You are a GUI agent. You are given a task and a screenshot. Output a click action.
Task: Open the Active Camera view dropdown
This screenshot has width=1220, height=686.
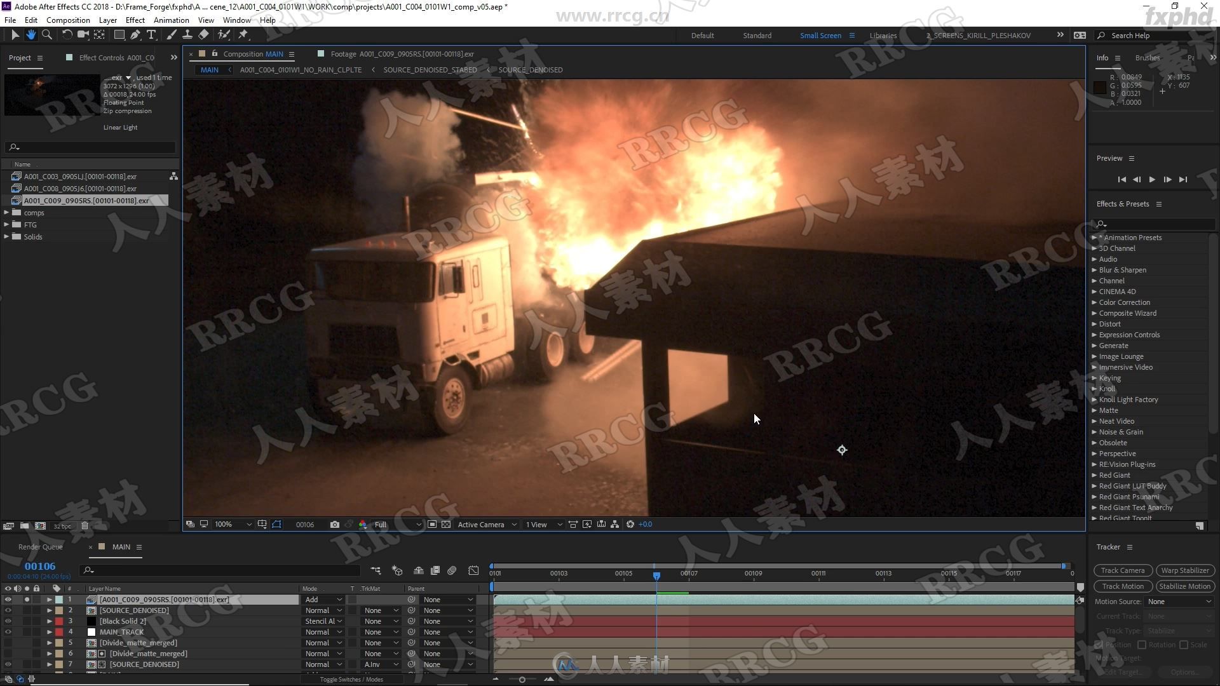(x=487, y=525)
